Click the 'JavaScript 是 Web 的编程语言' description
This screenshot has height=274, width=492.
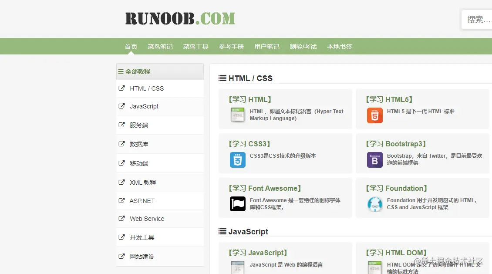click(286, 264)
